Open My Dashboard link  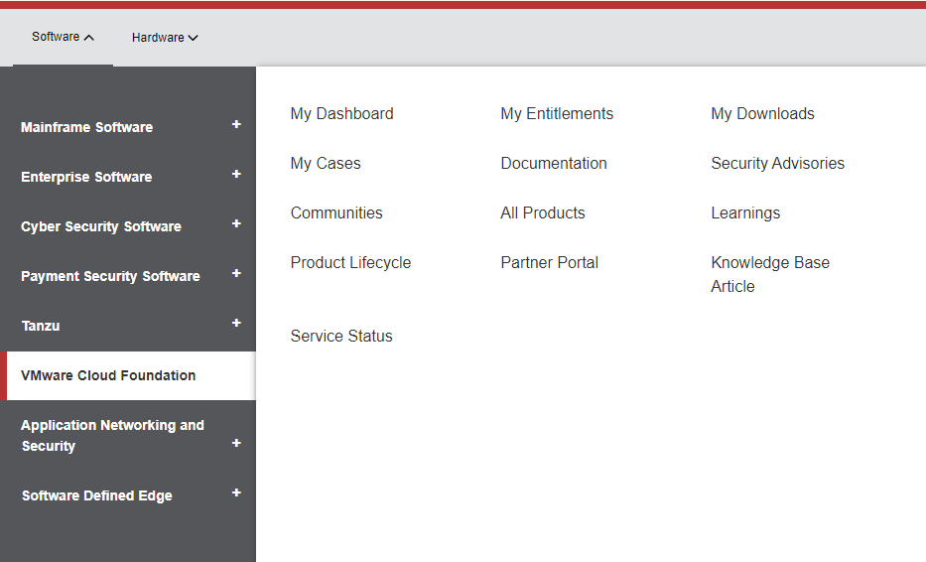[x=341, y=114]
